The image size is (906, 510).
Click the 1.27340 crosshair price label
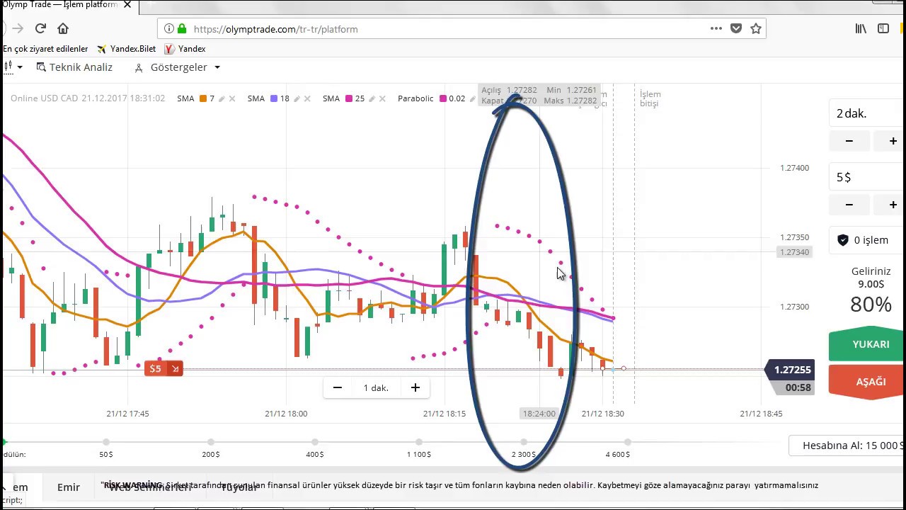point(793,252)
